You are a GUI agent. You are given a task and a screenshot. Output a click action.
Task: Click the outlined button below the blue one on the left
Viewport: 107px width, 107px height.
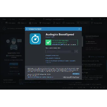click(14, 67)
